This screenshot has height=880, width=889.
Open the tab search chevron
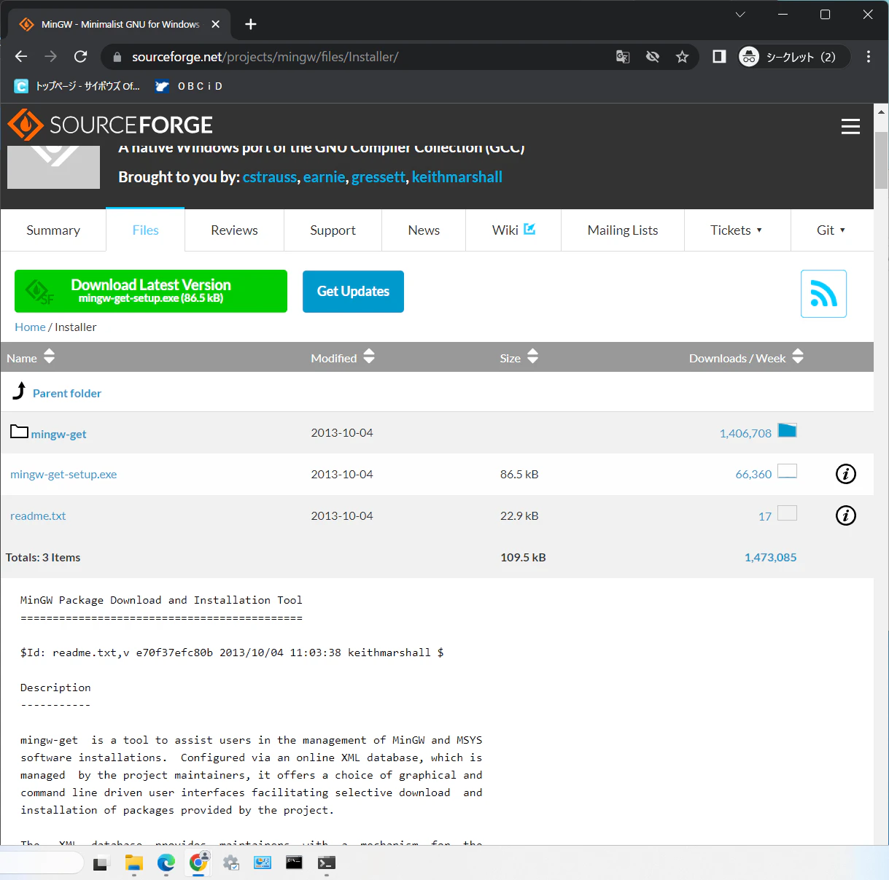[740, 15]
